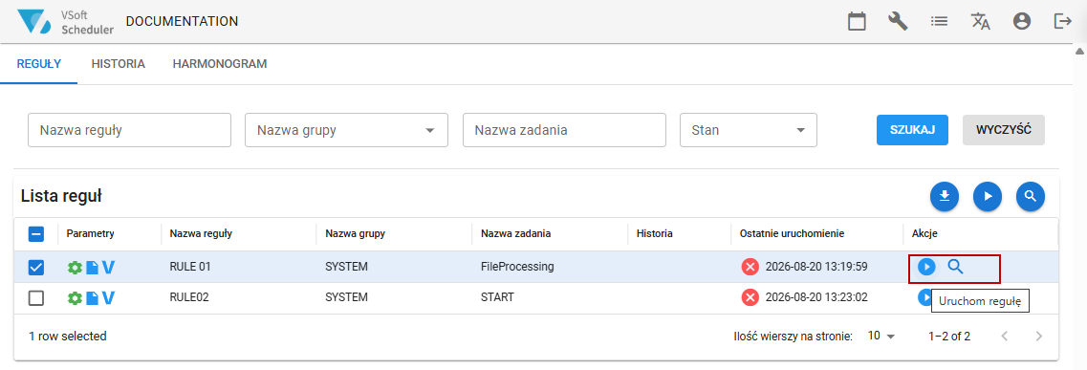This screenshot has width=1087, height=370.
Task: Open the calendar icon in header
Action: 858,21
